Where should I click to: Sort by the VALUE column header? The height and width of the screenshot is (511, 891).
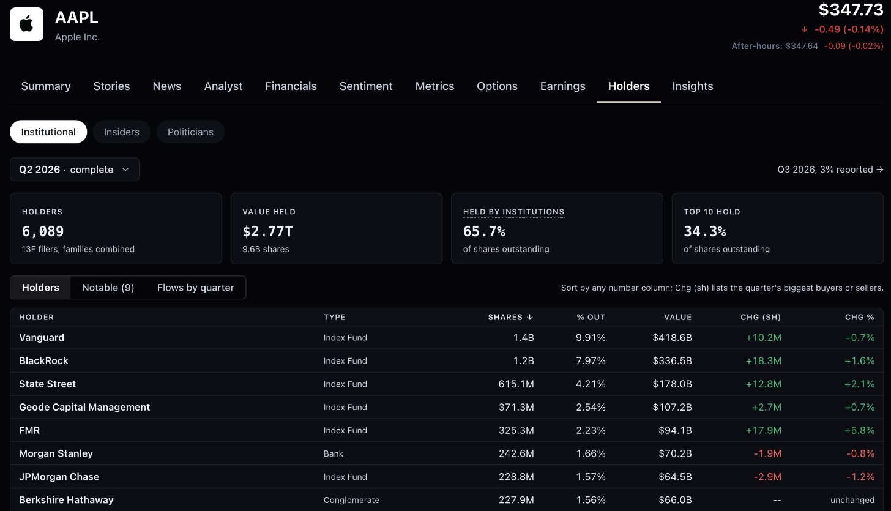(677, 317)
